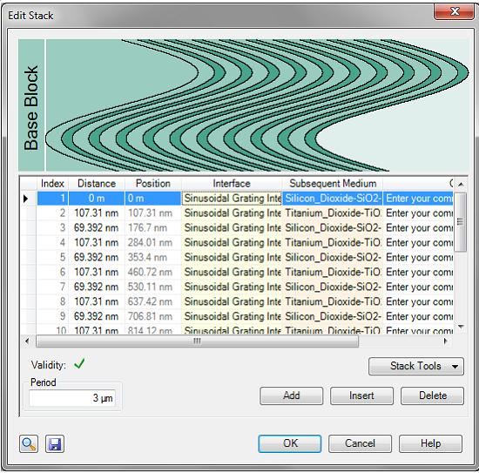
Task: Click the Subsequent Medium column header
Action: click(333, 183)
